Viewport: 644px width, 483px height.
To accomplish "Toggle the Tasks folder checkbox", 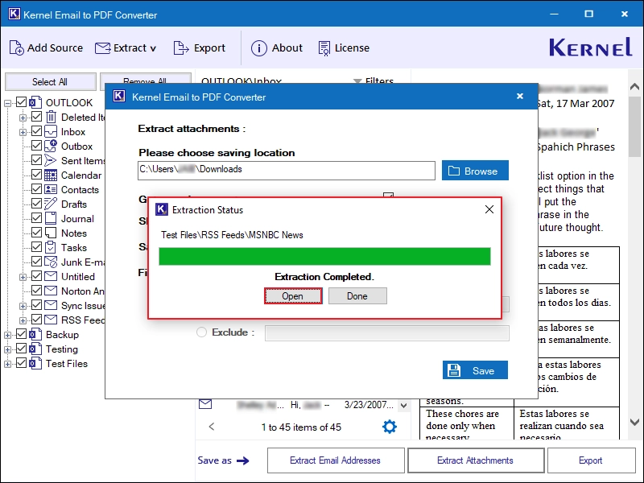I will click(36, 247).
